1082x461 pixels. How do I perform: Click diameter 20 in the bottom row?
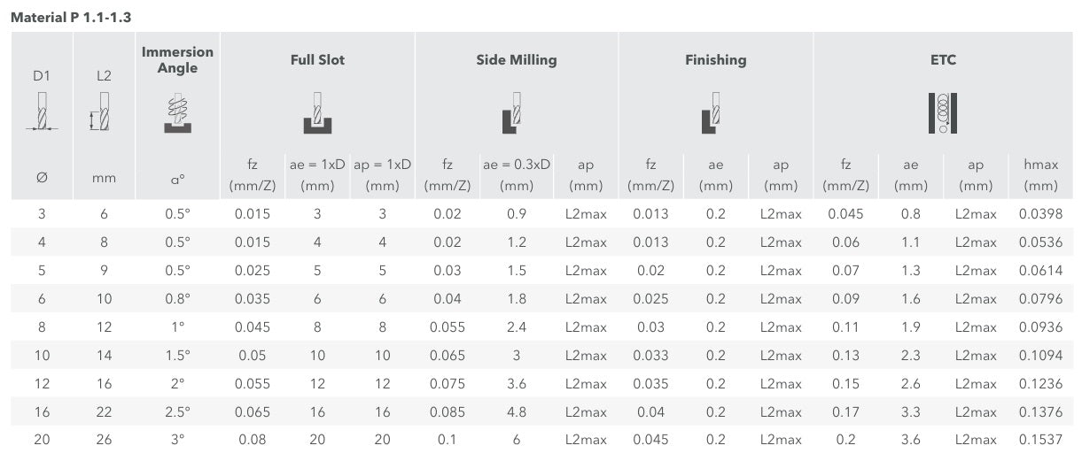pyautogui.click(x=42, y=440)
